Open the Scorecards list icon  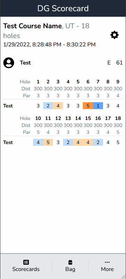pyautogui.click(x=26, y=262)
